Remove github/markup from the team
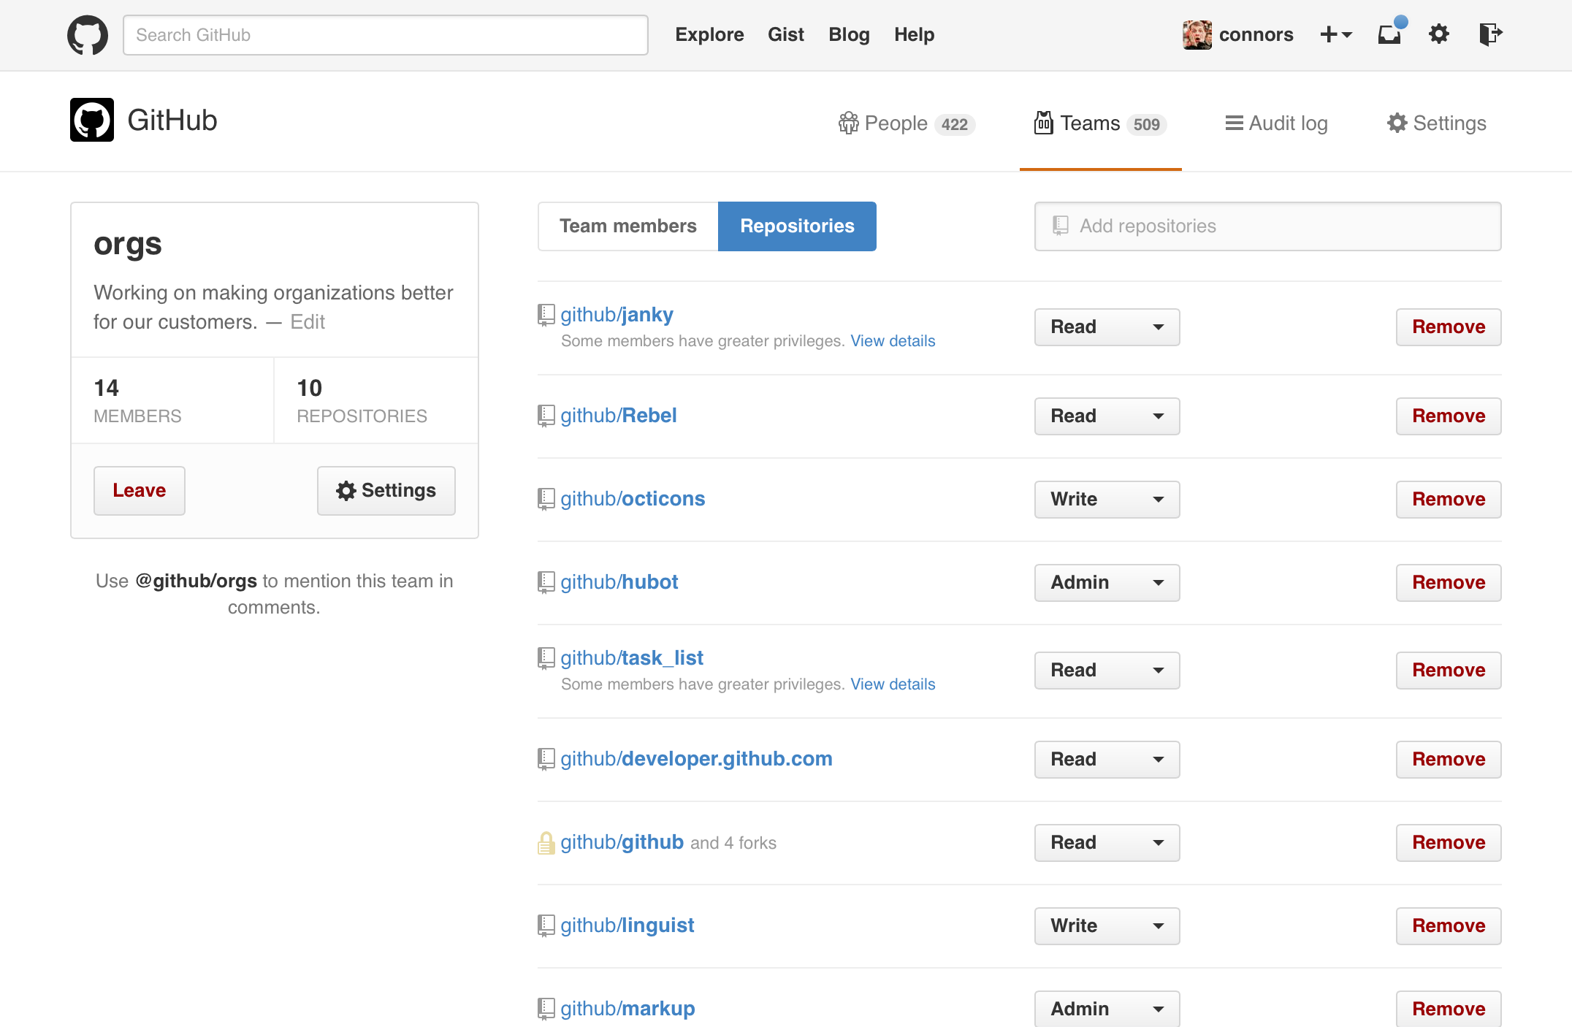Viewport: 1572px width, 1027px height. click(1449, 1009)
